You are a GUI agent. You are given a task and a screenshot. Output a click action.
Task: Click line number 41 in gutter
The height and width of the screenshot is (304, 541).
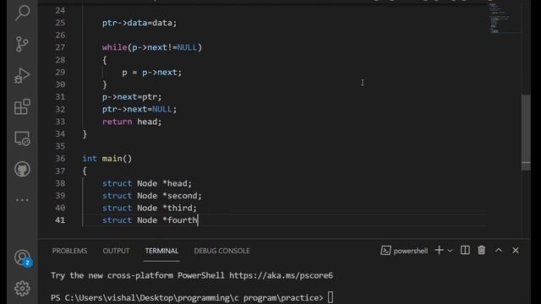coord(60,220)
